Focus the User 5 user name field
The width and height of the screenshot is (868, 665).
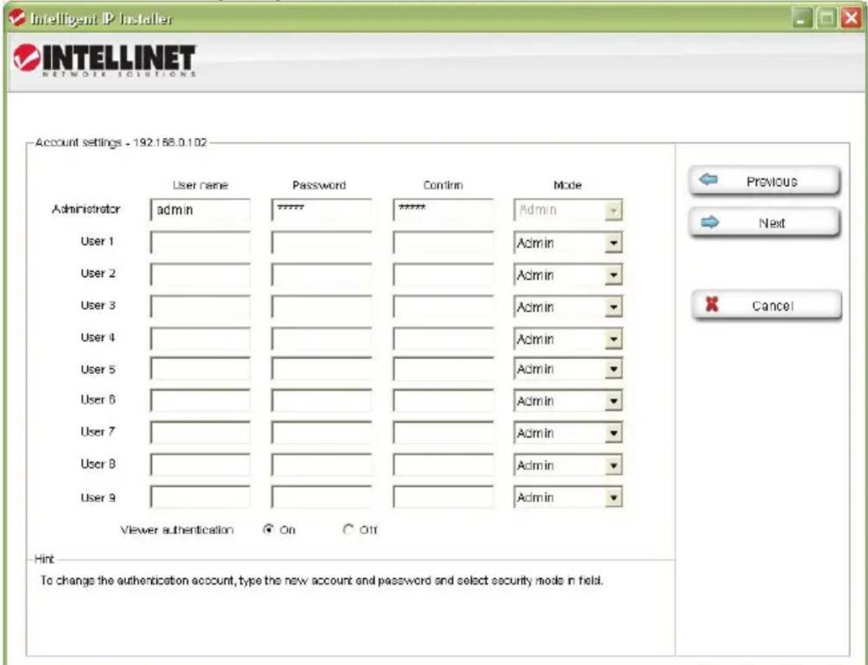[200, 369]
